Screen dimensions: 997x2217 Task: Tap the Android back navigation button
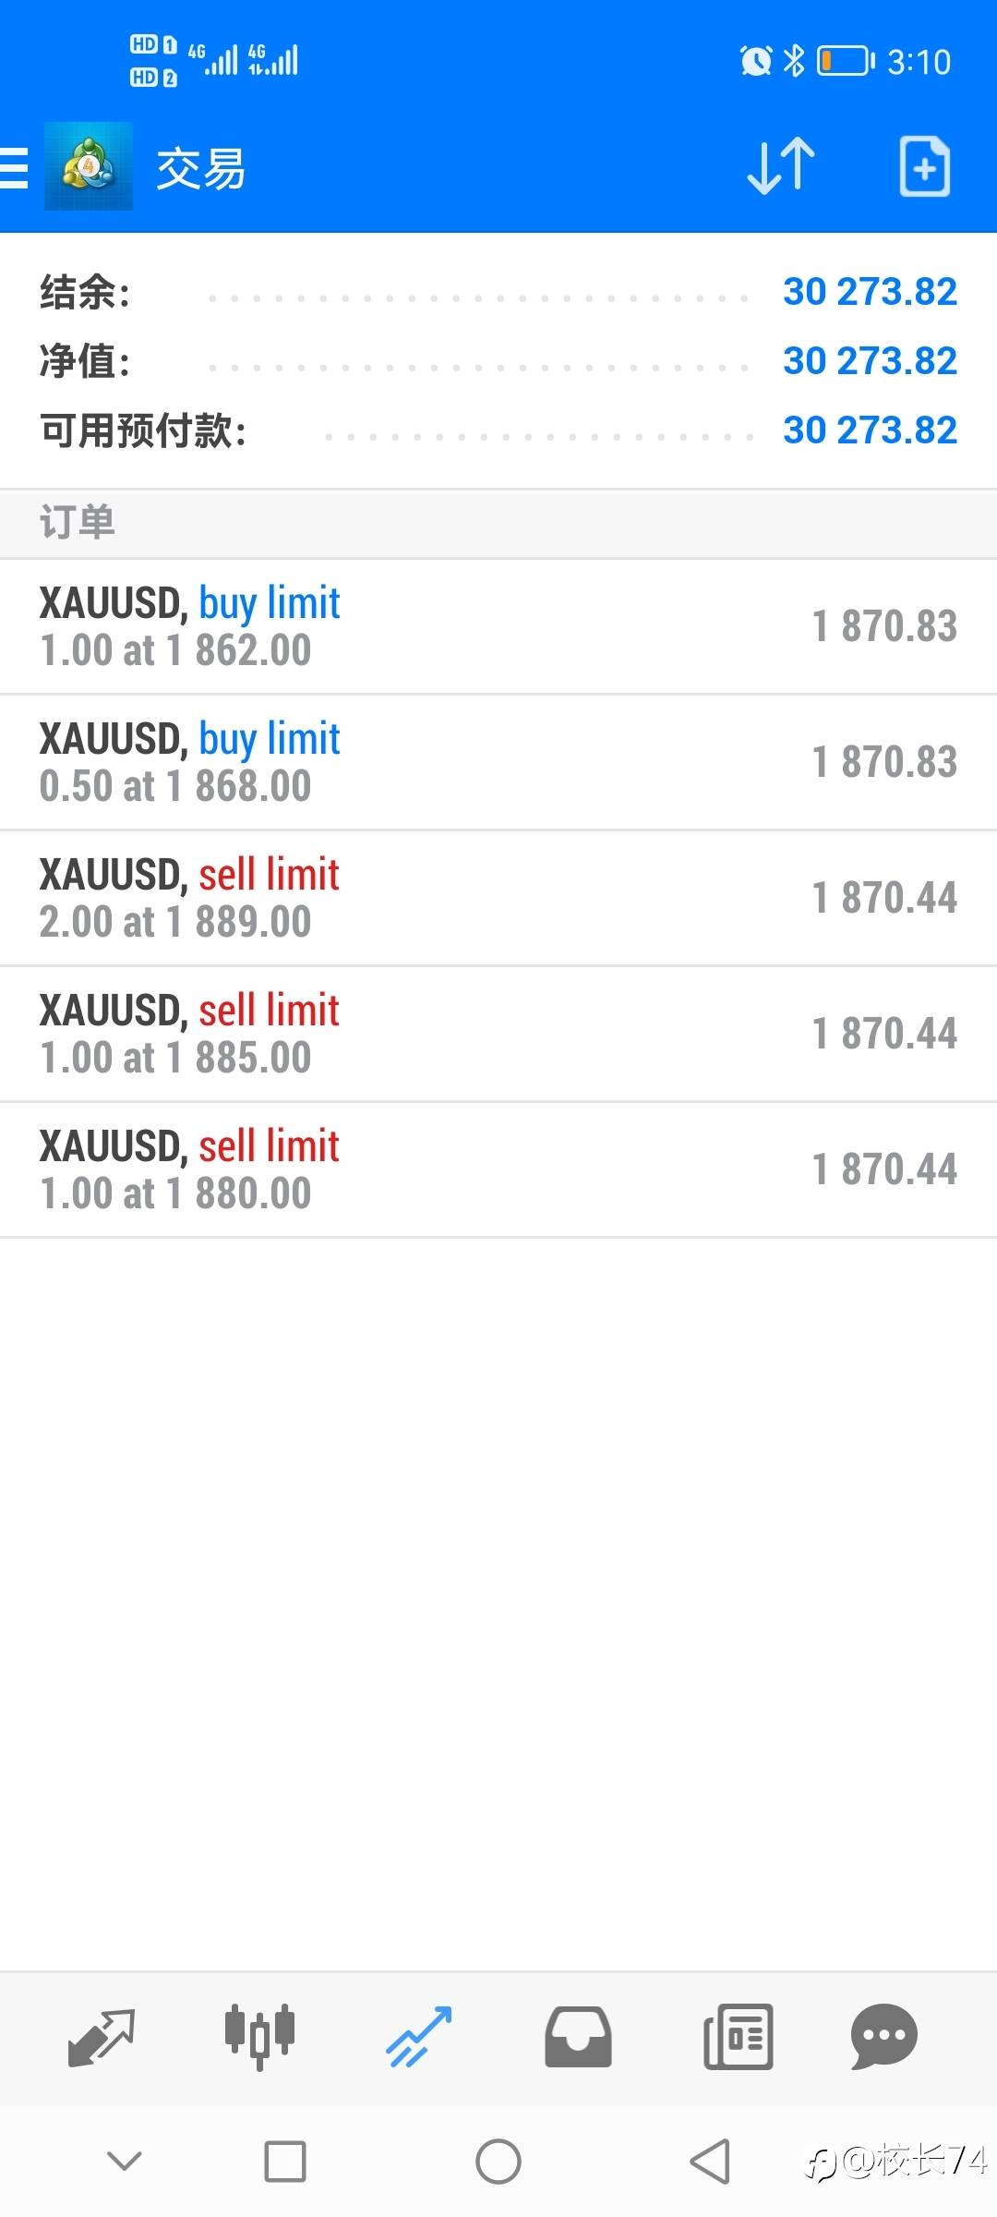point(710,2162)
